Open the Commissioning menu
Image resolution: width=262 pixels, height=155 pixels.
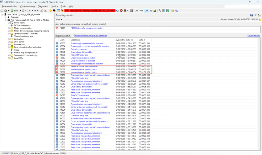28,6
